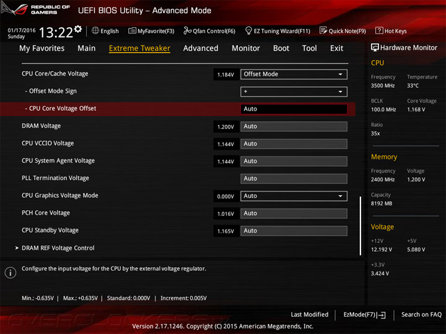446x334 pixels.
Task: Select the Offset Mode Sign row label
Action: pyautogui.click(x=51, y=91)
